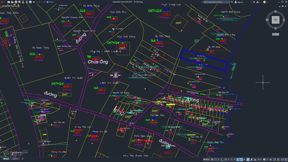Viewport: 288px width, 162px height.
Task: Open status bar Customization menu icon
Action: pyautogui.click(x=286, y=159)
